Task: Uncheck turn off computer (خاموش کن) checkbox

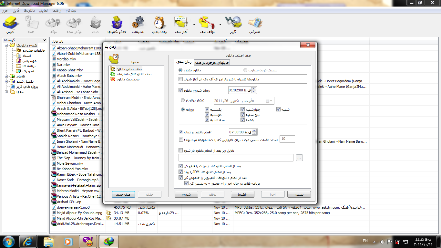Action: (180, 178)
